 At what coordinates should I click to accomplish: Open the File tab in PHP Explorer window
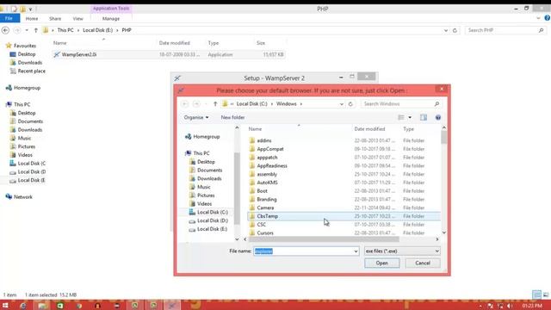pyautogui.click(x=9, y=19)
